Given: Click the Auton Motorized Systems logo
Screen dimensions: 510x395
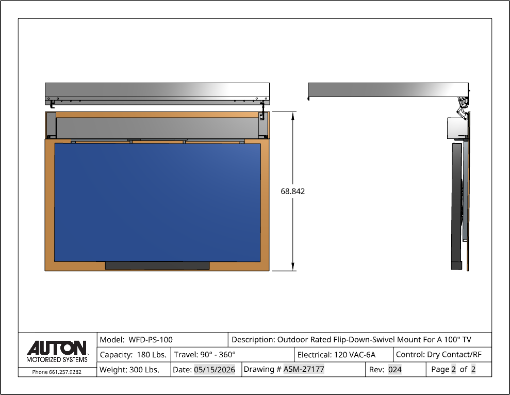Looking at the screenshot, I should point(57,352).
